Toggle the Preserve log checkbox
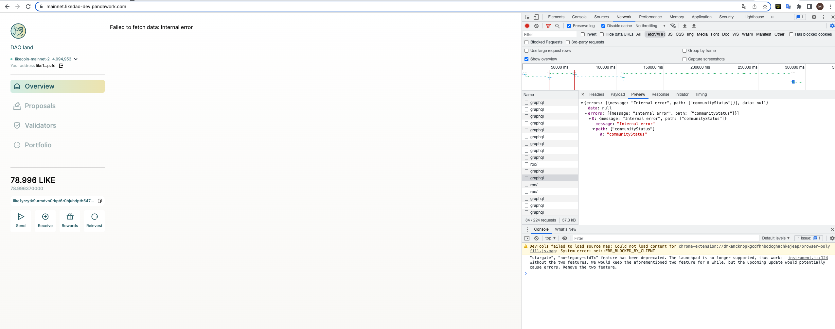This screenshot has width=835, height=329. (x=569, y=26)
